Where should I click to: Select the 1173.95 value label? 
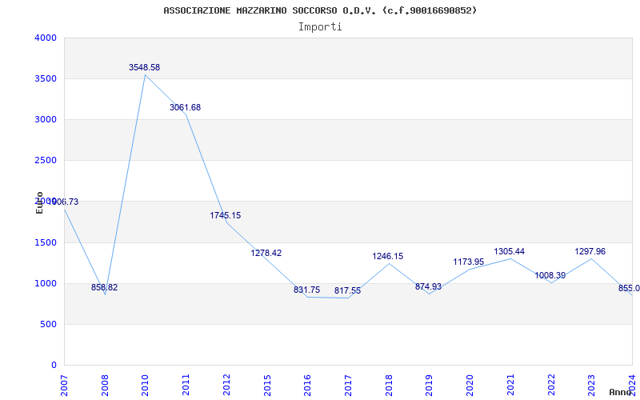tap(468, 262)
